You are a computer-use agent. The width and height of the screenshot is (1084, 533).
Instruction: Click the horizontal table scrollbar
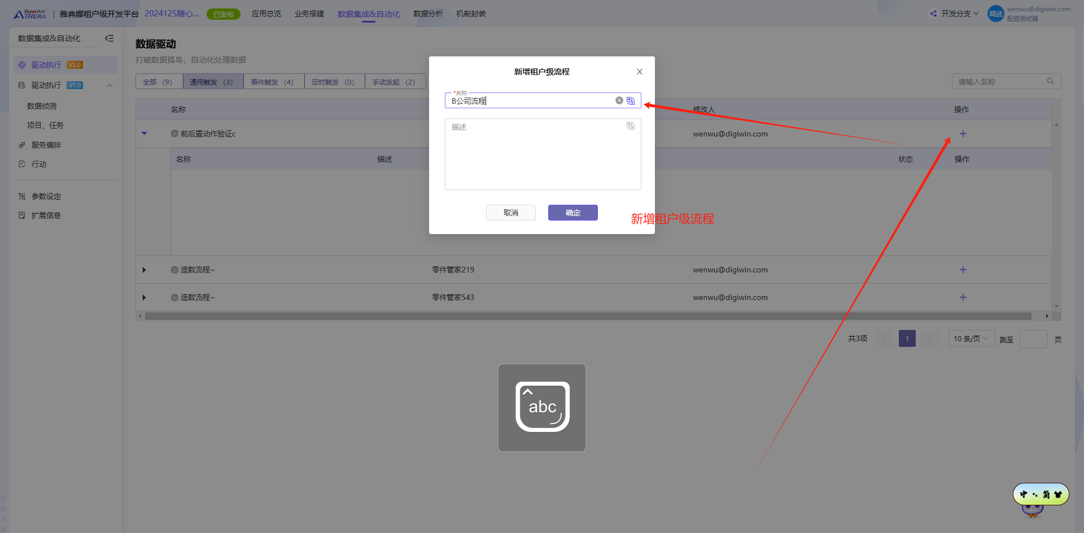pos(588,316)
